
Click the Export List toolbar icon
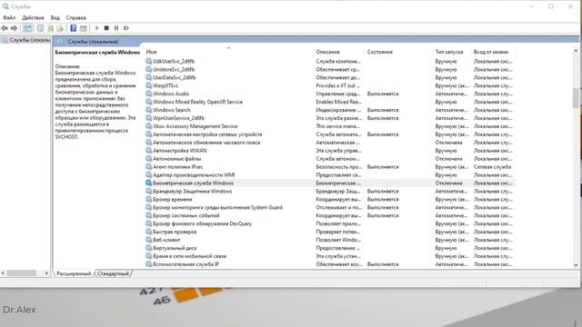tap(61, 28)
